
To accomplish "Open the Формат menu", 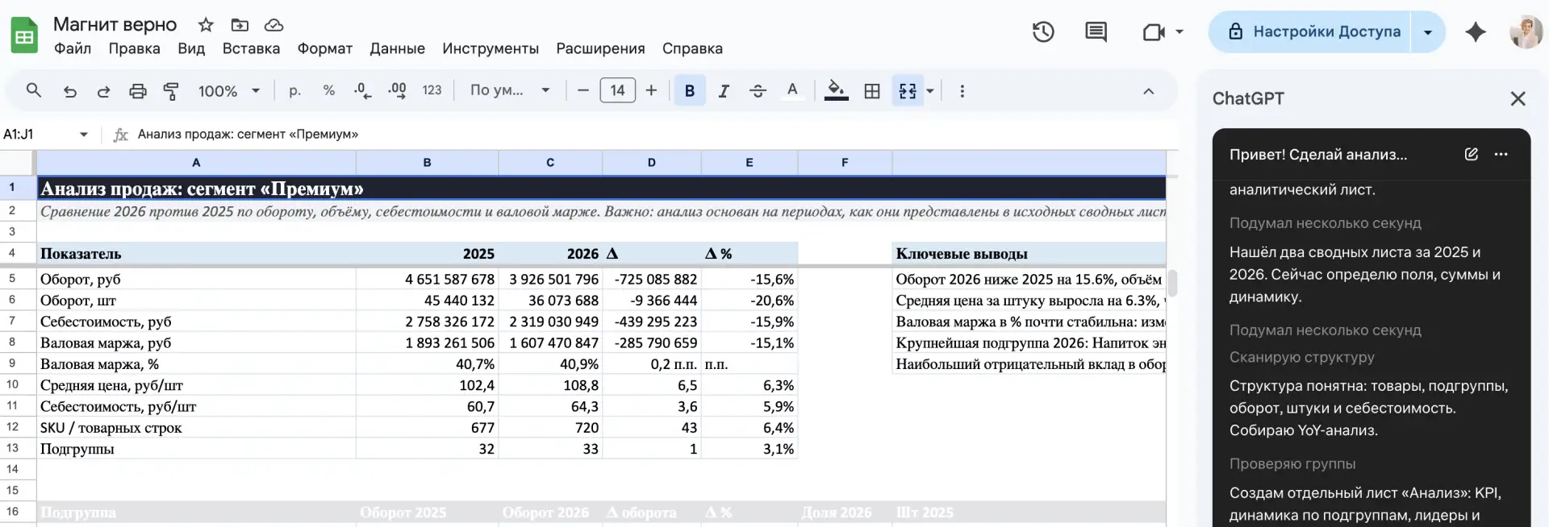I will click(324, 48).
